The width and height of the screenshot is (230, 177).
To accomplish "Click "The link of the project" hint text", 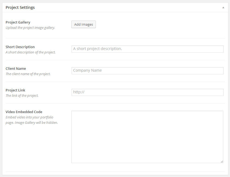I will 22,95.
